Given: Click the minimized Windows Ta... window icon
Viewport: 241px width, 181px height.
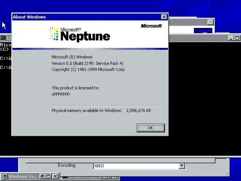Looking at the screenshot, I should tap(5, 176).
